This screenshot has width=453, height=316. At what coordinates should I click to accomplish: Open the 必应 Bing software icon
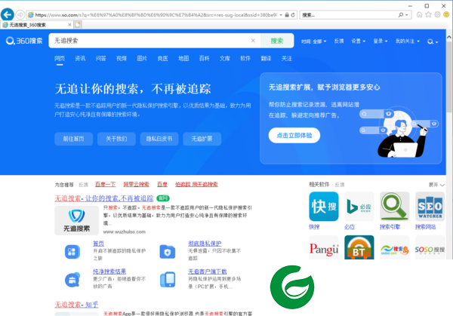pyautogui.click(x=359, y=207)
